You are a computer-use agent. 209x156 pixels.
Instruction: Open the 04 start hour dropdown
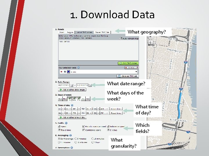click(61, 113)
